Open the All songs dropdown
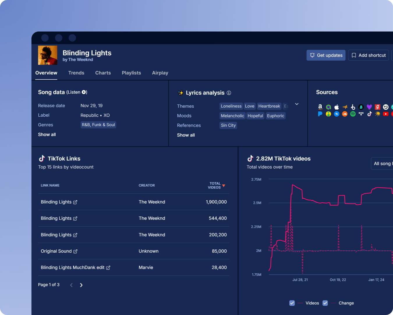This screenshot has height=315, width=393. pos(382,164)
